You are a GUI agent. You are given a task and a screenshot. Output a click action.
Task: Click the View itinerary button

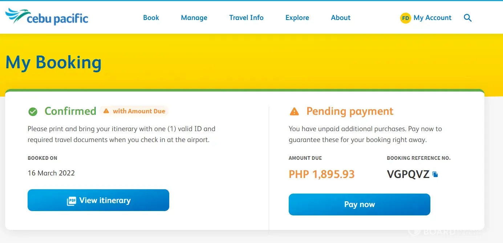[98, 200]
